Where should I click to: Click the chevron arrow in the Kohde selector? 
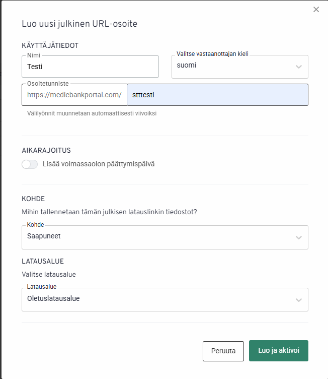(299, 237)
